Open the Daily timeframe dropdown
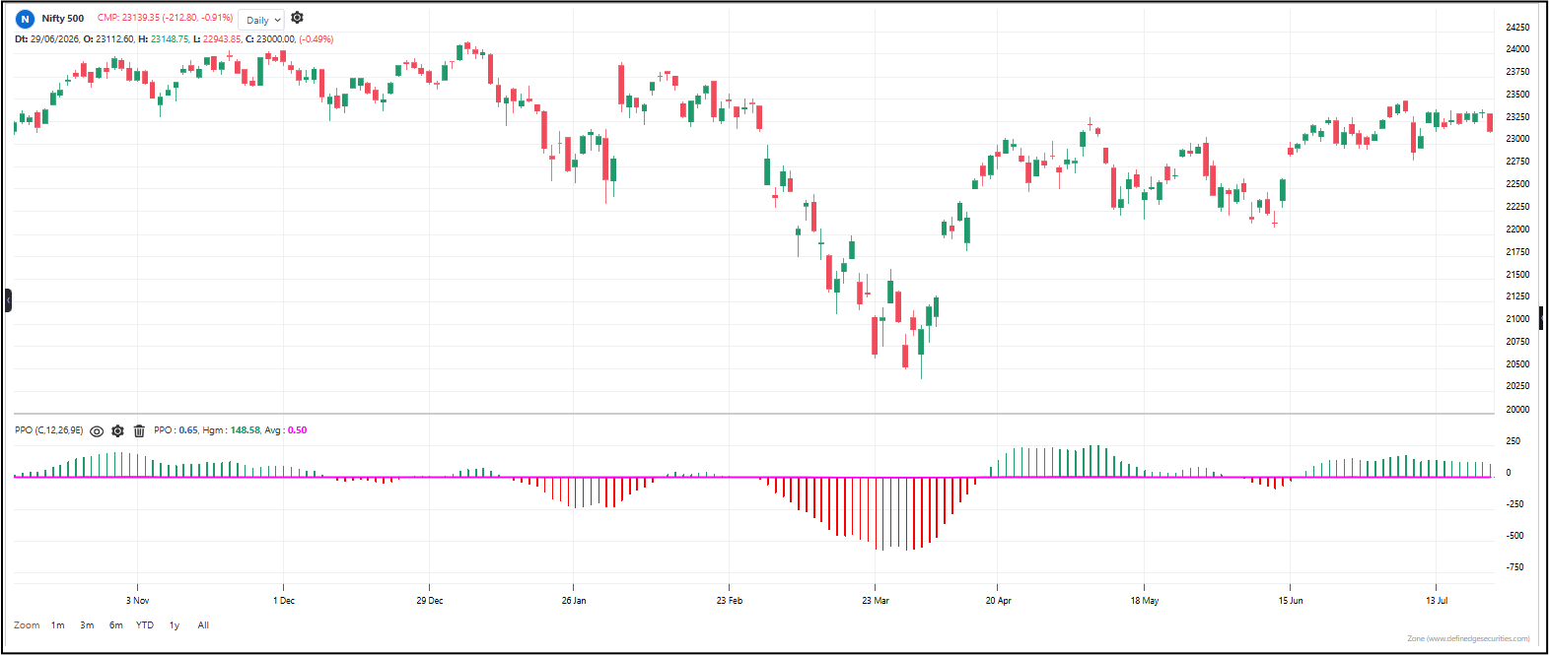 [x=262, y=20]
